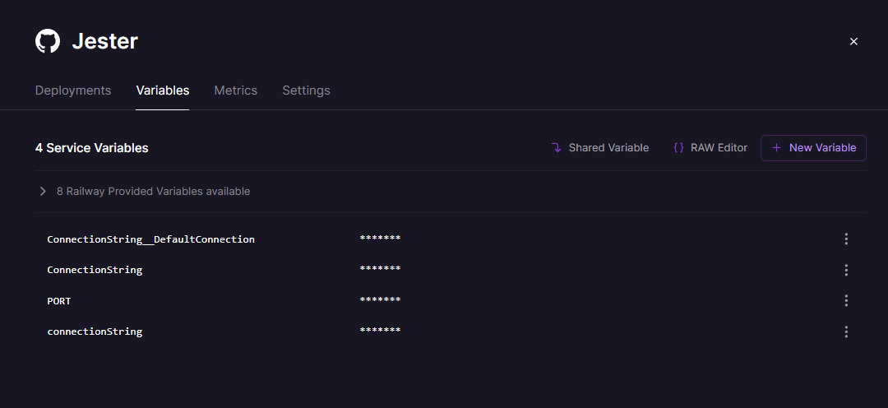
Task: Close the Jester service panel
Action: [x=853, y=41]
